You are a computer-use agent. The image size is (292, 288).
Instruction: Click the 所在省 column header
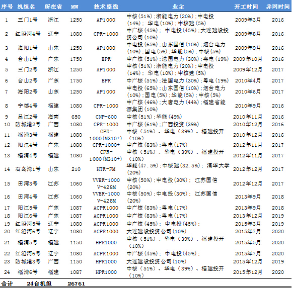[x=53, y=7]
